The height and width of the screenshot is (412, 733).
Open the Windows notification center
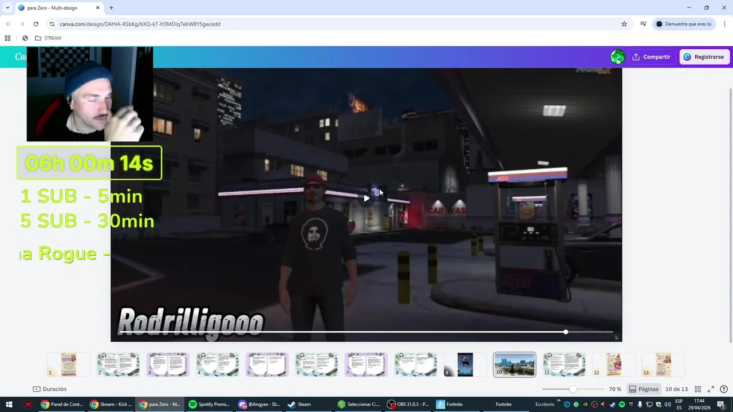click(x=722, y=405)
